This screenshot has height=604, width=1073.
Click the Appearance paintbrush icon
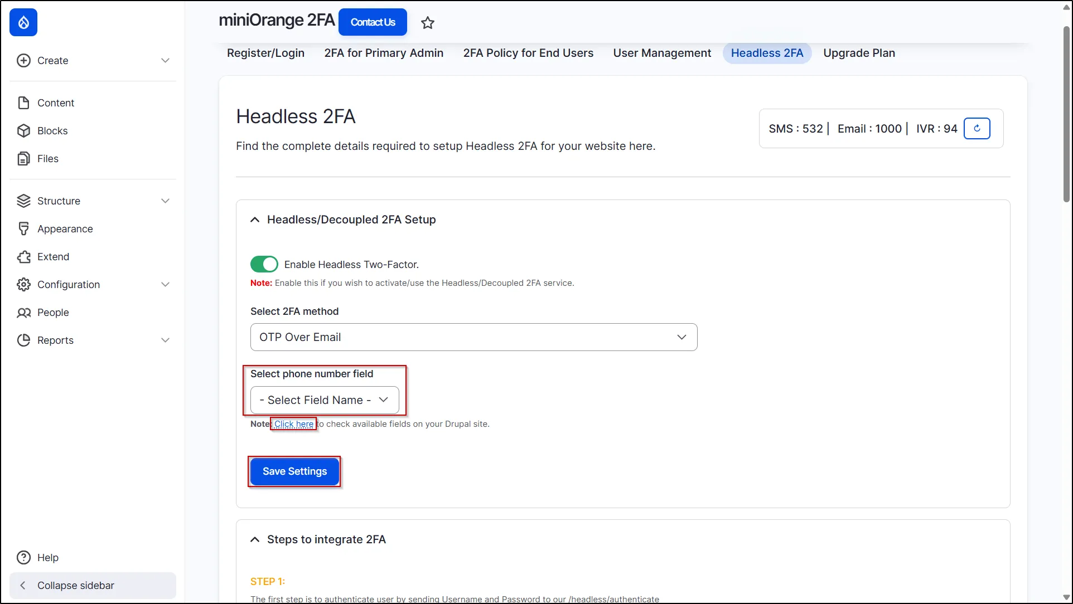point(23,228)
